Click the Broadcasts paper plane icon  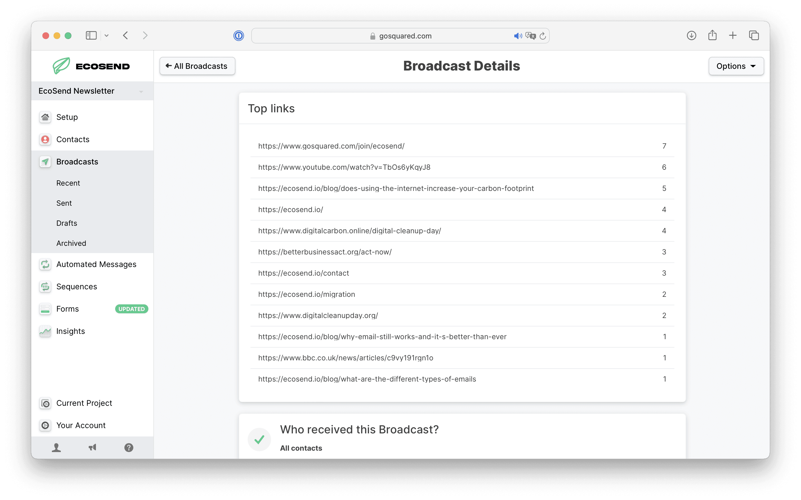pos(45,162)
